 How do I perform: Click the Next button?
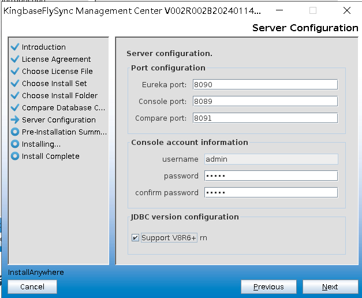tap(330, 286)
